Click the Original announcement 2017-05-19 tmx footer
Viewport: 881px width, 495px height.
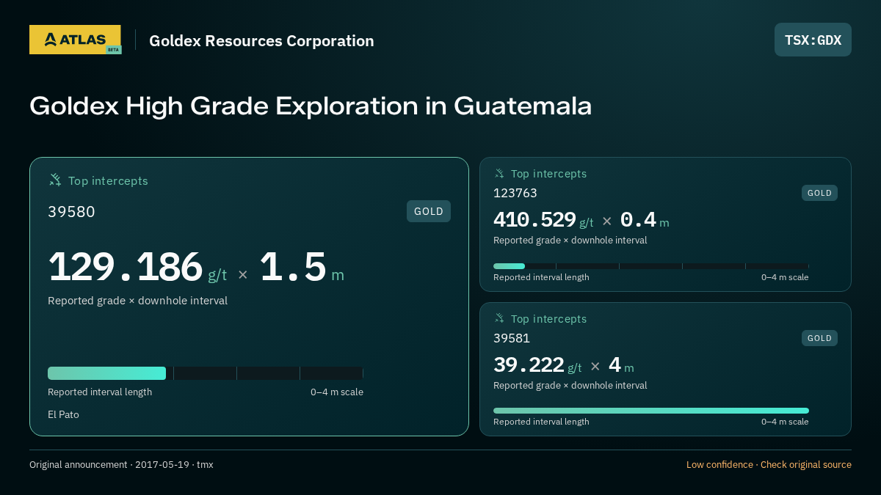pos(121,465)
